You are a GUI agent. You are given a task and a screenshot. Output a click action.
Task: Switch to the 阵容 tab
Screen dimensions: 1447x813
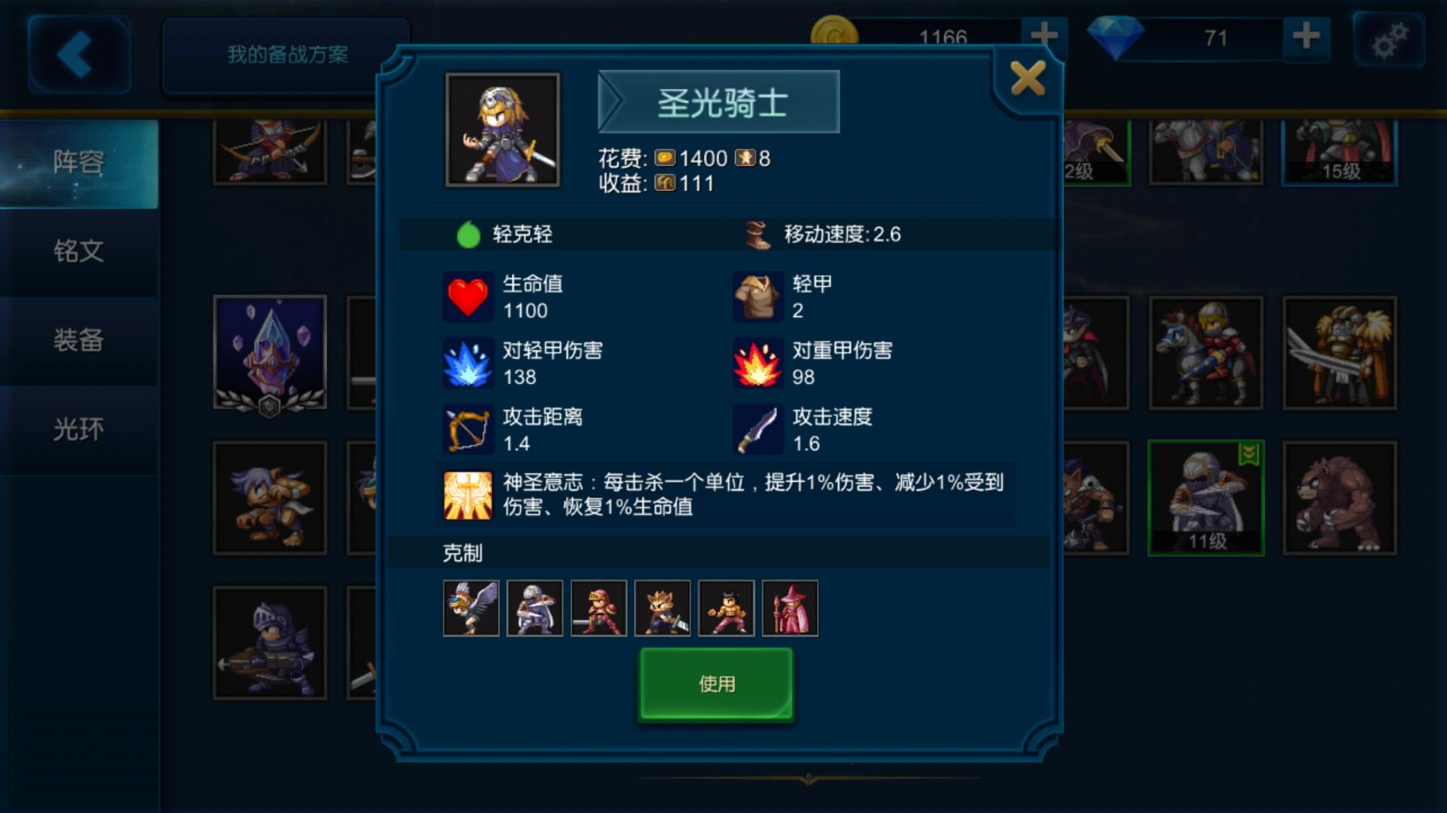point(78,162)
